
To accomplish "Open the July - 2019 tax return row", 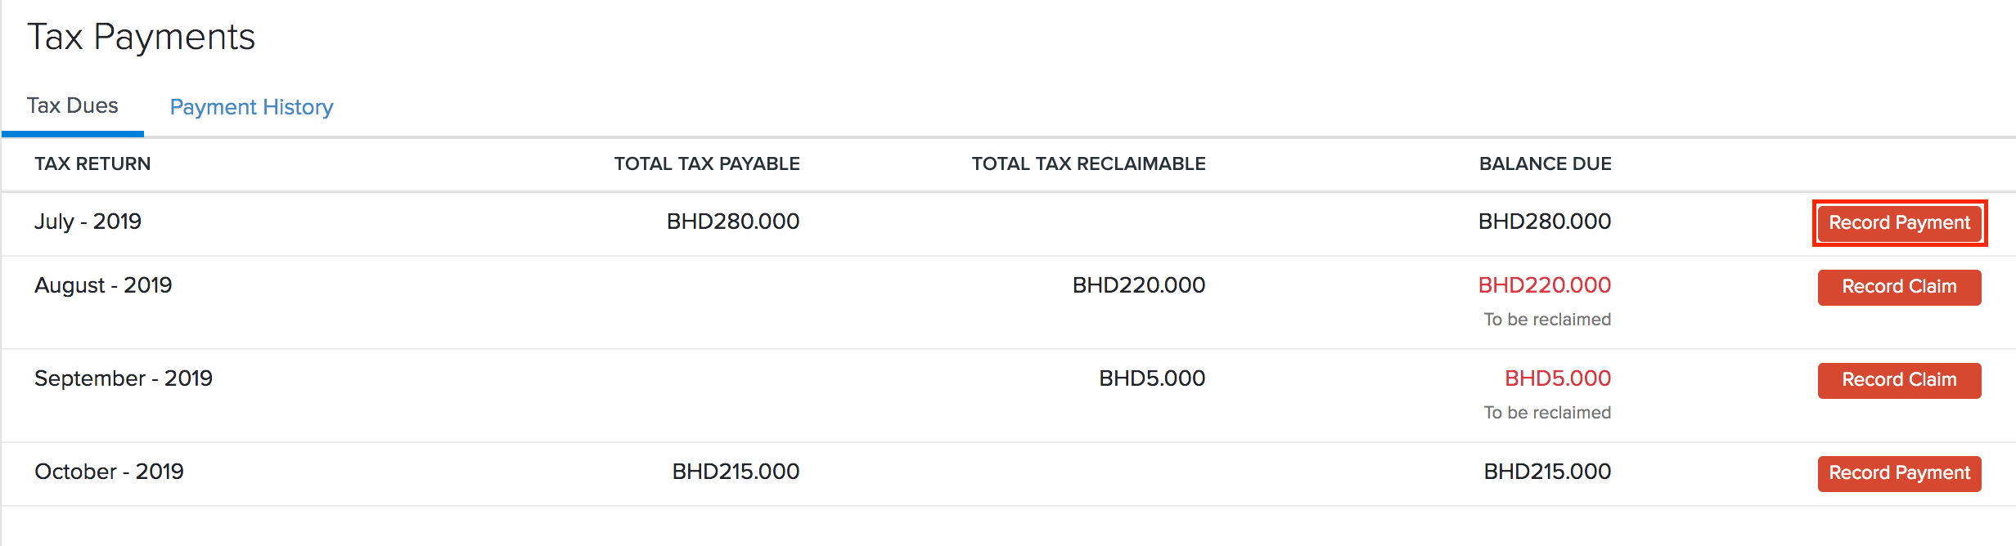I will pyautogui.click(x=87, y=221).
